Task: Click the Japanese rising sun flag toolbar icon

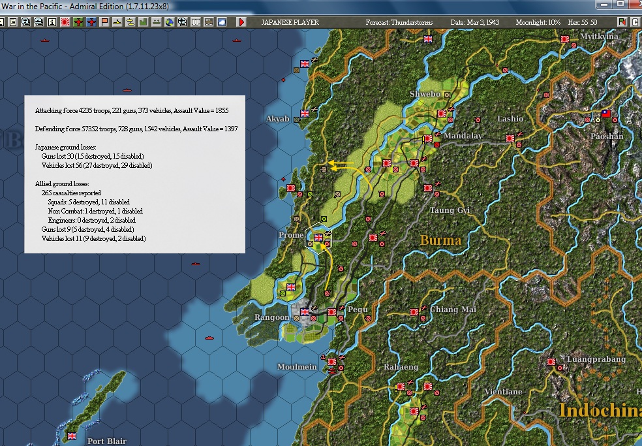Action: pyautogui.click(x=65, y=22)
